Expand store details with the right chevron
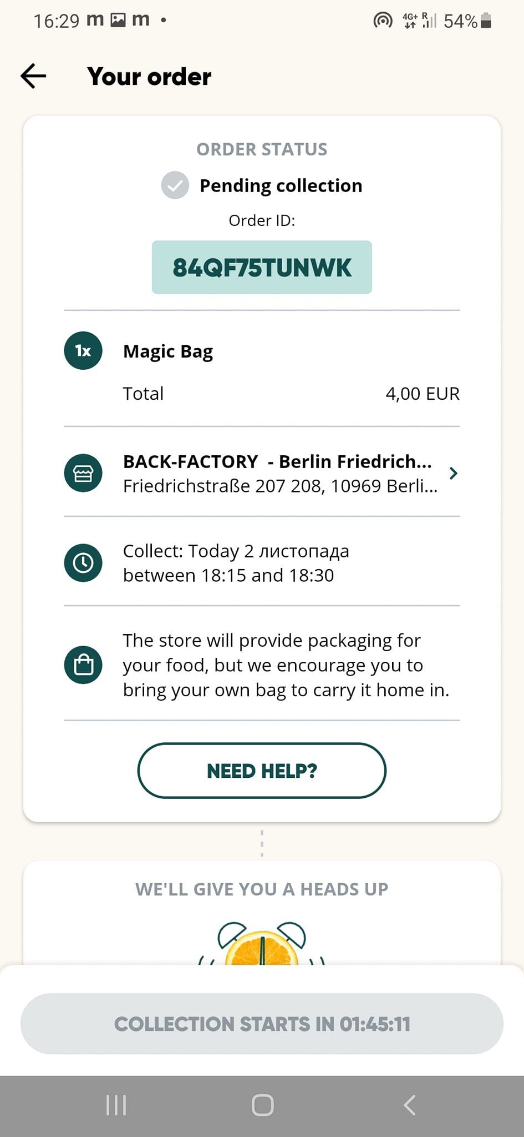The width and height of the screenshot is (524, 1137). pos(453,473)
